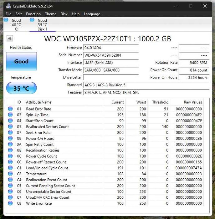Click the Power On Hours value
Screen dimensions: 215x219
(x=194, y=78)
